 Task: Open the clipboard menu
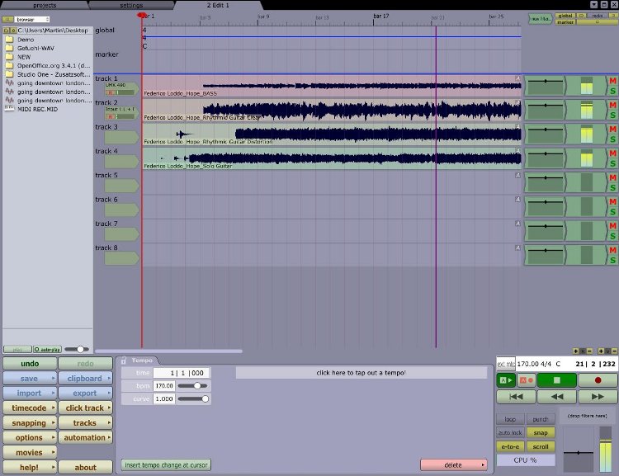coord(85,378)
